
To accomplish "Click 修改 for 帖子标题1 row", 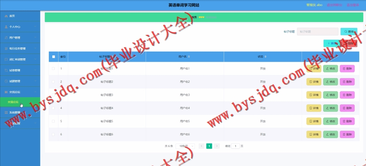I will [x=331, y=69].
